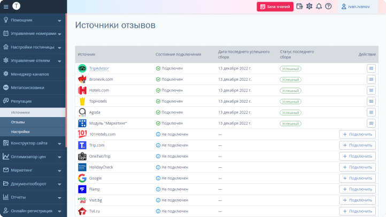386x217 pixels.
Task: Open the hamburger menu icon
Action: click(x=6, y=6)
